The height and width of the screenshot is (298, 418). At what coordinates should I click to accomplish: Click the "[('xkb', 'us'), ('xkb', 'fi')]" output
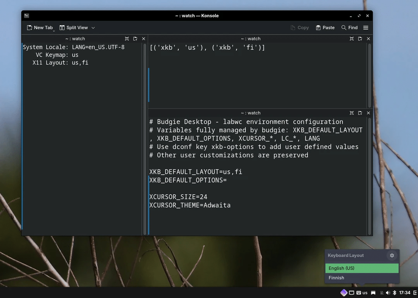point(207,48)
